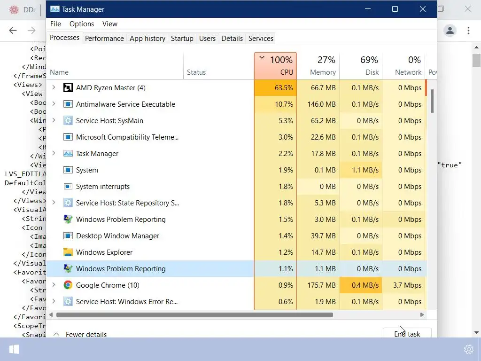Click the Antimalware Service Executable icon
The width and height of the screenshot is (481, 361).
click(x=68, y=104)
